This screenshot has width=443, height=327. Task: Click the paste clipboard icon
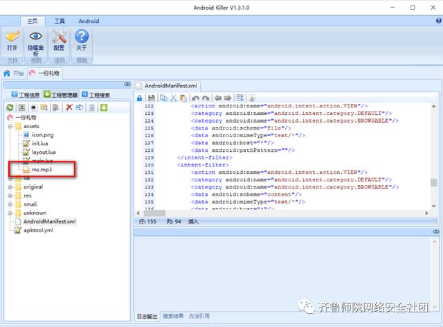click(183, 98)
